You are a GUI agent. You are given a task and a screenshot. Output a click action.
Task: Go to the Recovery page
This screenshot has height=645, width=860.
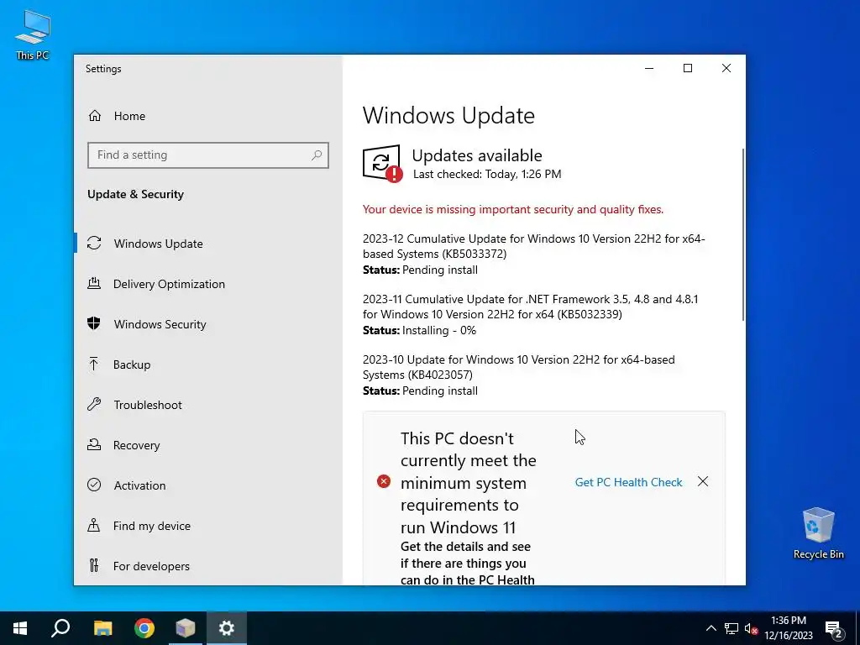(208, 445)
